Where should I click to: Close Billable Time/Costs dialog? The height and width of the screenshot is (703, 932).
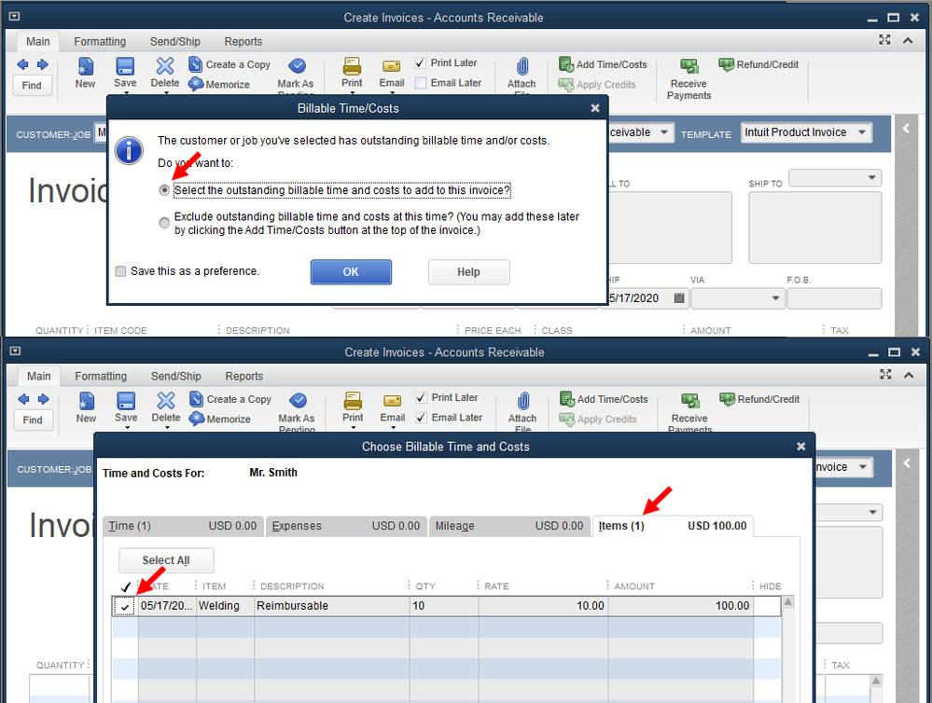click(x=595, y=108)
